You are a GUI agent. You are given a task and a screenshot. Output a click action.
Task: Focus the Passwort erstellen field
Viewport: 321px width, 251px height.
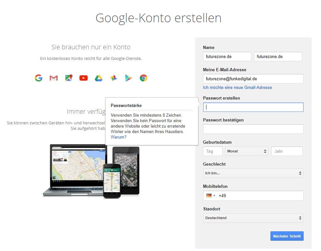point(253,107)
